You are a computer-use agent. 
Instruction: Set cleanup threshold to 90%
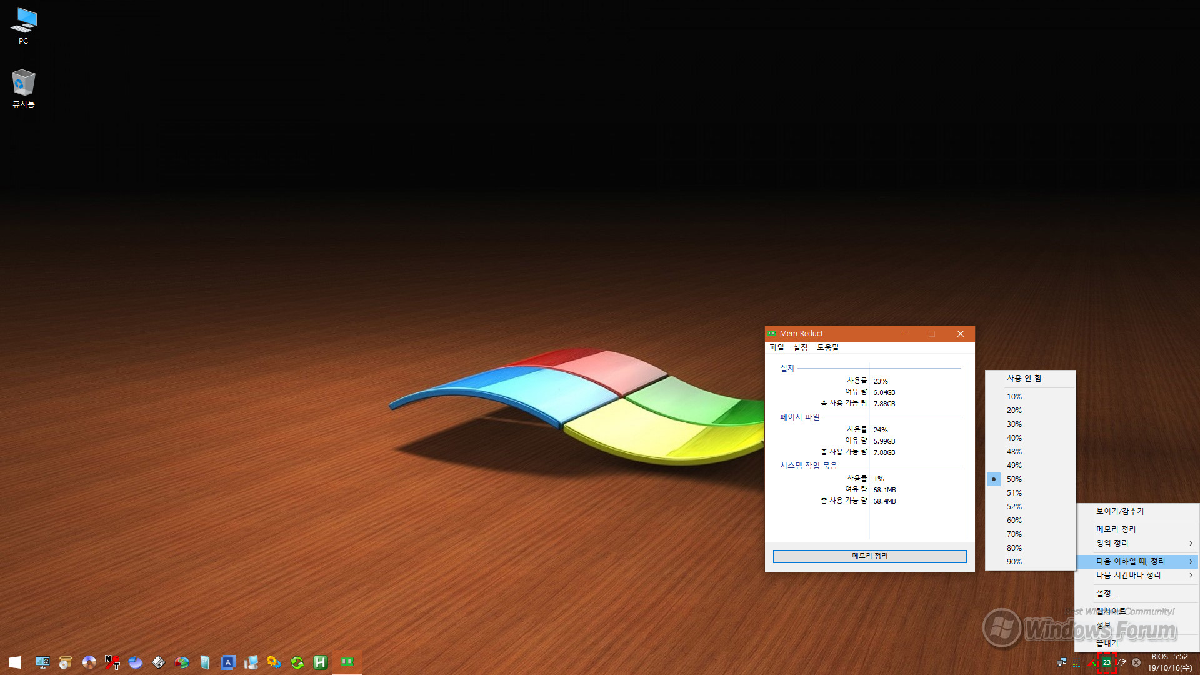(x=1030, y=562)
